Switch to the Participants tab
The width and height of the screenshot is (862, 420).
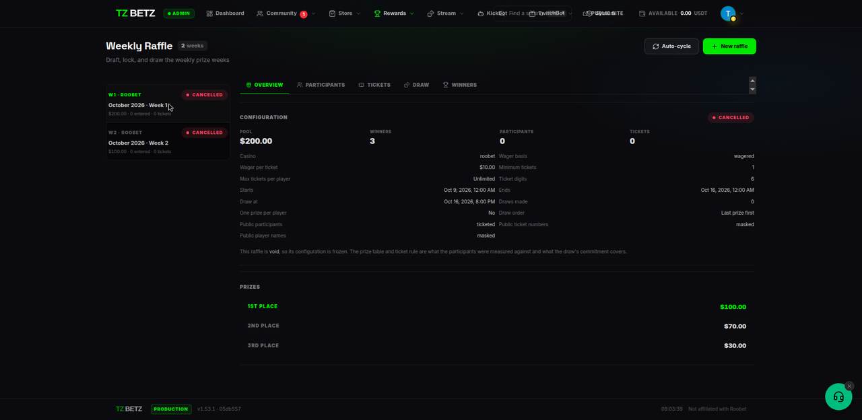click(x=321, y=85)
